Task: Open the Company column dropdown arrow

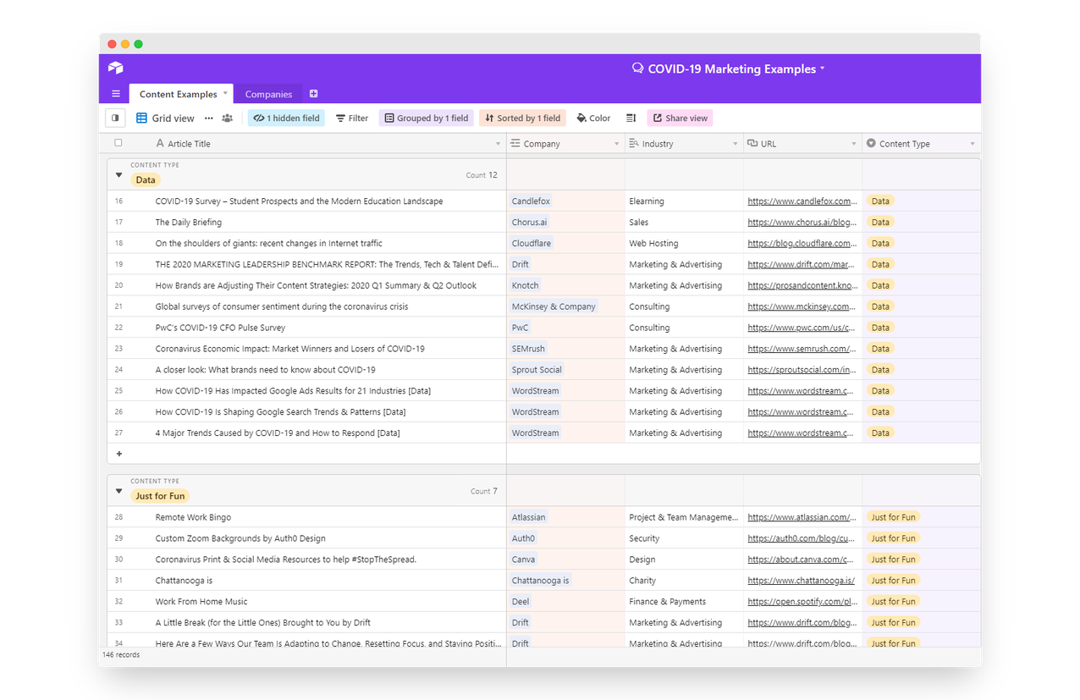Action: pos(616,144)
